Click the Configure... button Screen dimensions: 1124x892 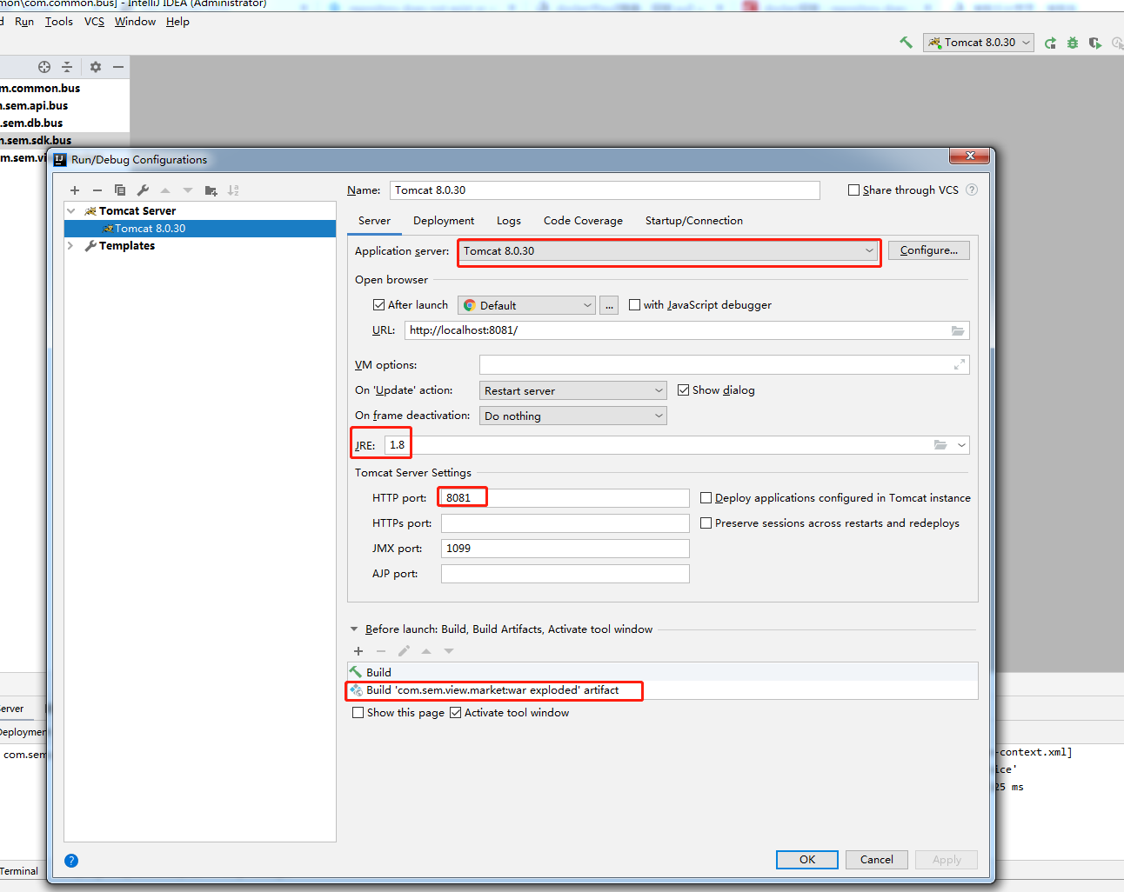click(929, 250)
